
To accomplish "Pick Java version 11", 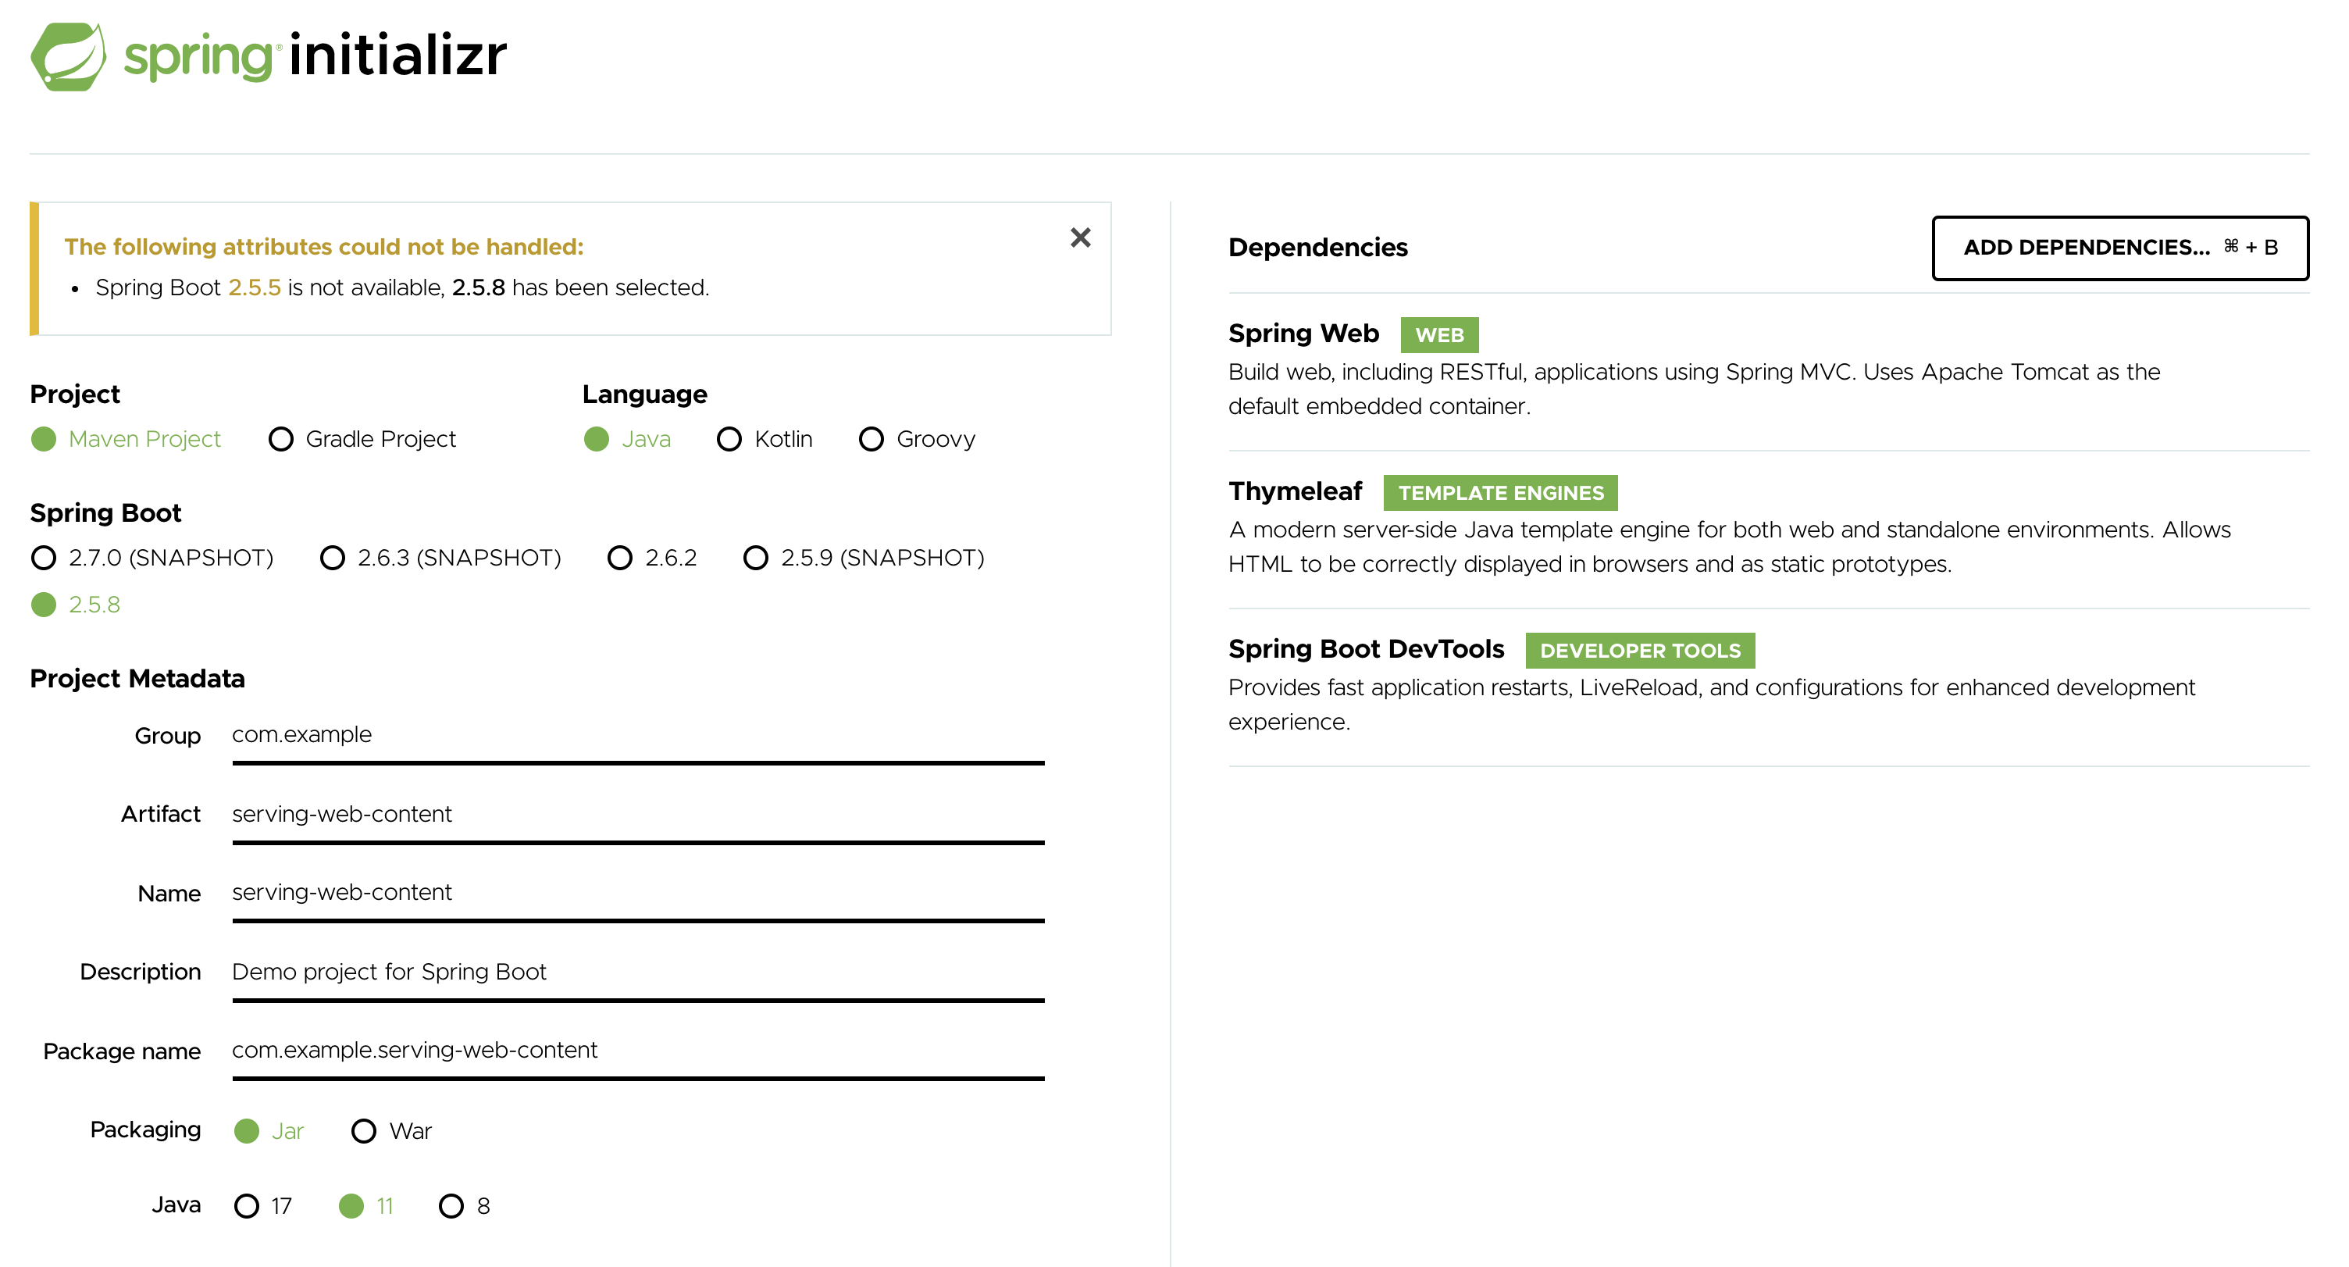I will click(366, 1206).
